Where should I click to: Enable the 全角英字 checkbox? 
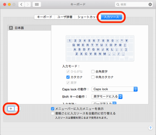pos(93,72)
